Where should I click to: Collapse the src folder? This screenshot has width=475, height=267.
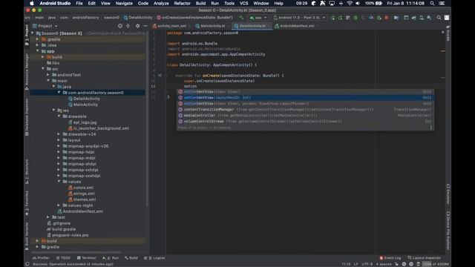coord(43,69)
